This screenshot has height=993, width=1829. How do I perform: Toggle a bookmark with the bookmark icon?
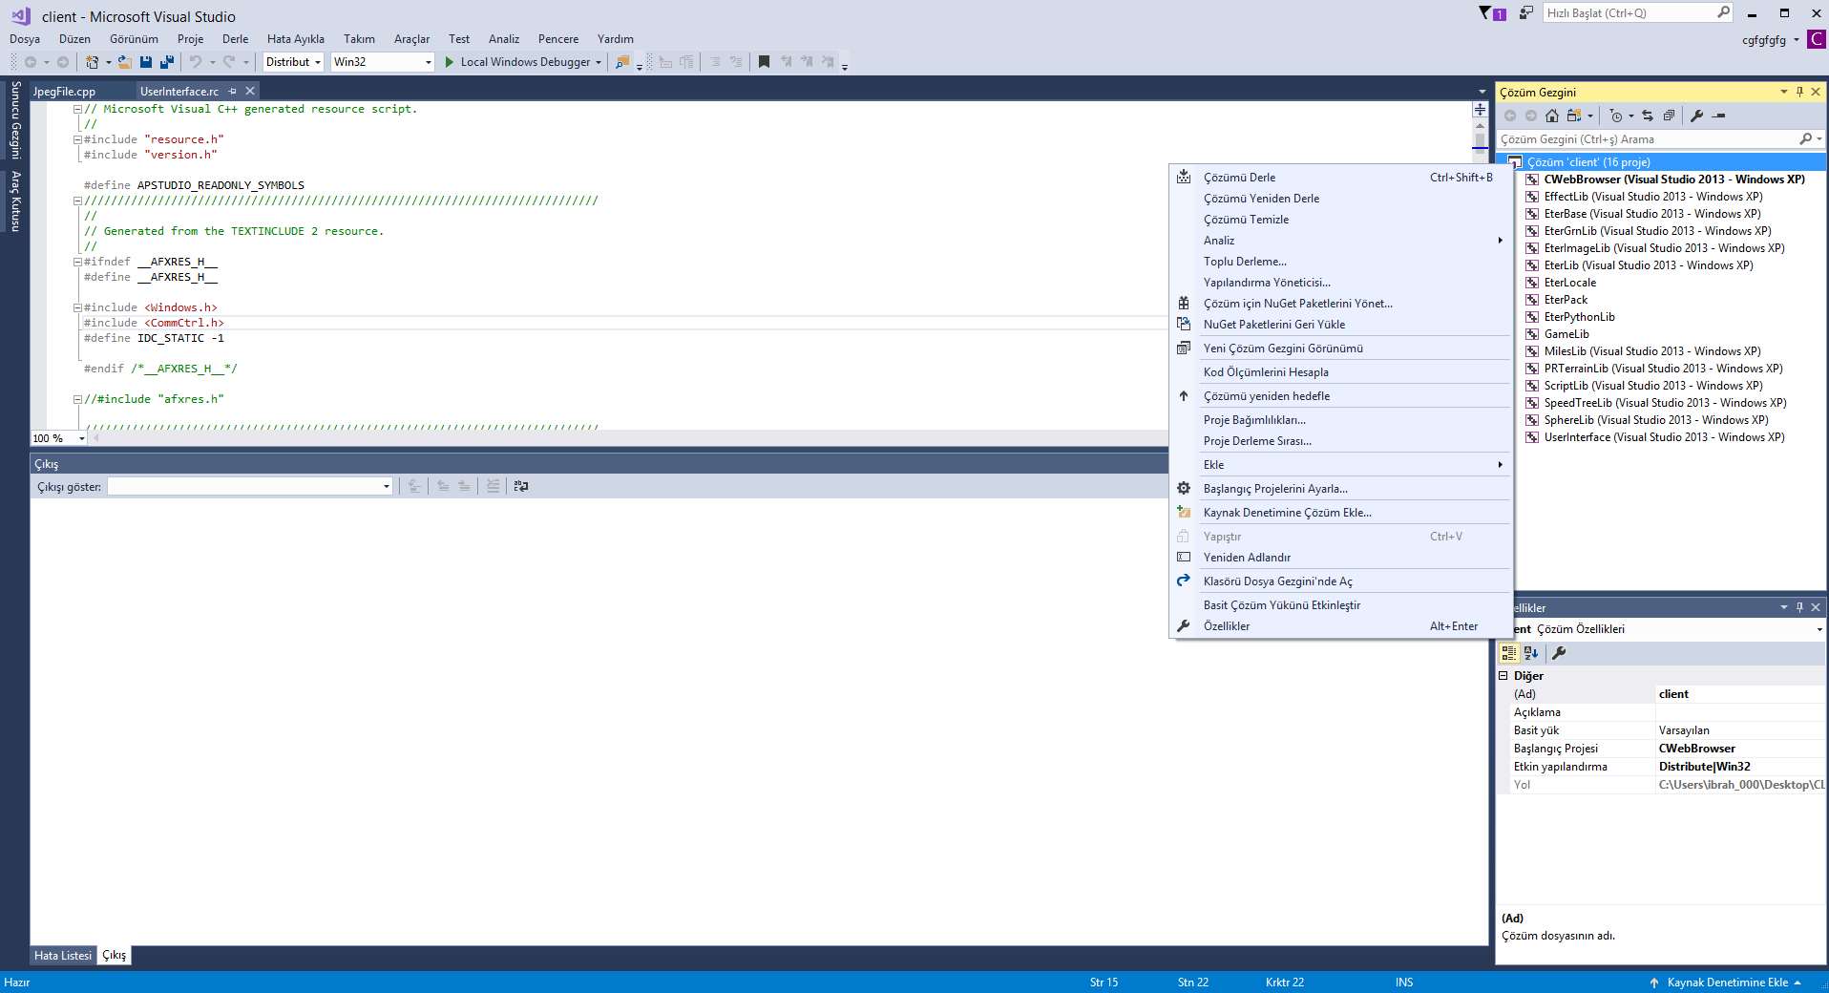(764, 62)
